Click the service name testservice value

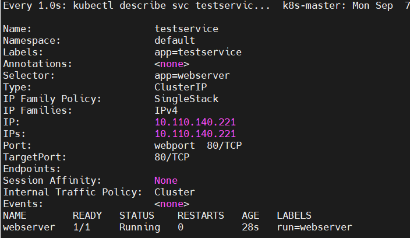[186, 29]
